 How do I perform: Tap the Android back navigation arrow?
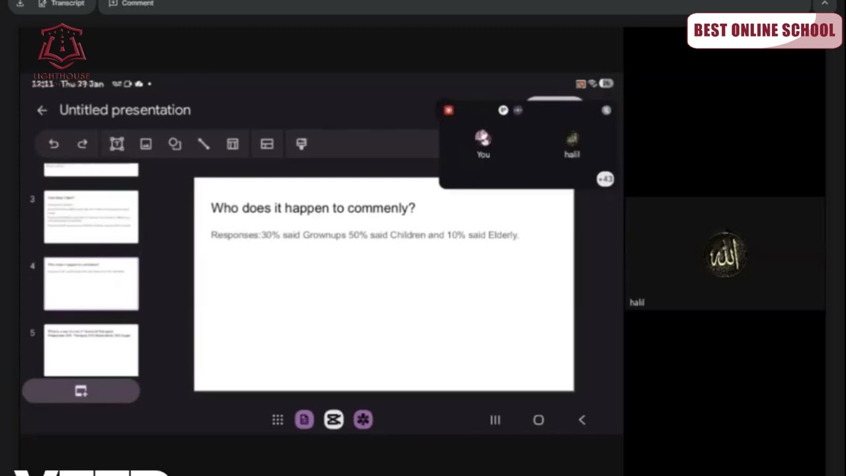coord(582,420)
